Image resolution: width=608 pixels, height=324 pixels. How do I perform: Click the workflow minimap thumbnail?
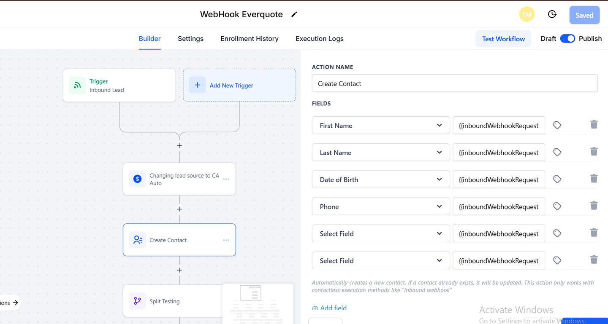point(258,303)
